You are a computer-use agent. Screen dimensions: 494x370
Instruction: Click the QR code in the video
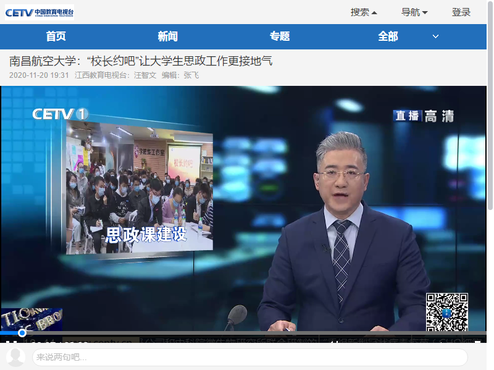tap(446, 312)
